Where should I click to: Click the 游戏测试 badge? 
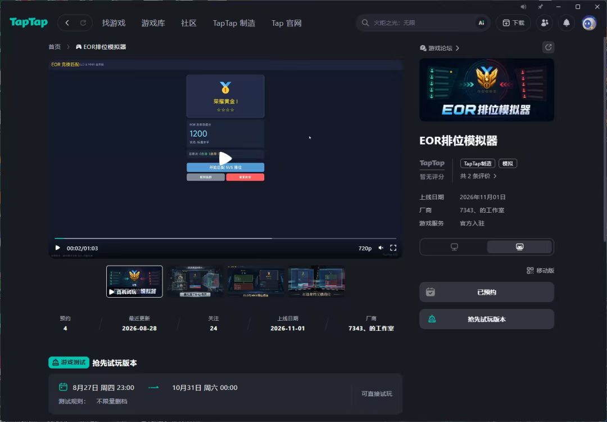[69, 362]
